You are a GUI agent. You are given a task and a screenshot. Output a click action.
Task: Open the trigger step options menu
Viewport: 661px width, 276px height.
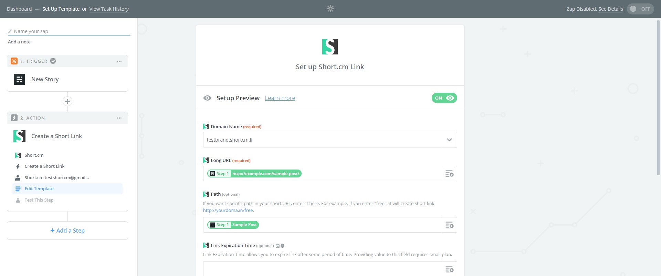click(119, 61)
